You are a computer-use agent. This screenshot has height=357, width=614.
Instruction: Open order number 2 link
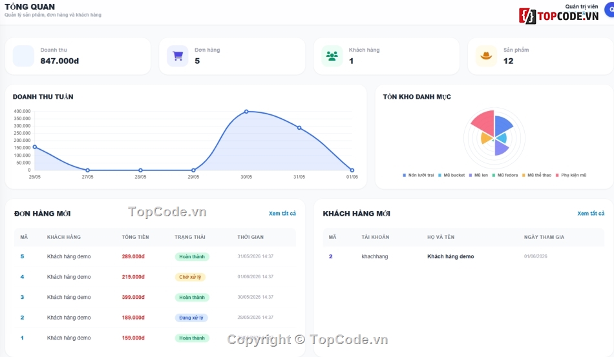pos(23,318)
